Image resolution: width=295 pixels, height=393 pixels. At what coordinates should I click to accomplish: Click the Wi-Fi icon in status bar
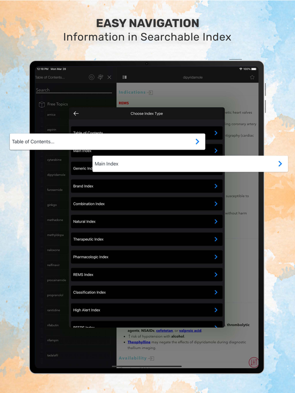coord(241,69)
